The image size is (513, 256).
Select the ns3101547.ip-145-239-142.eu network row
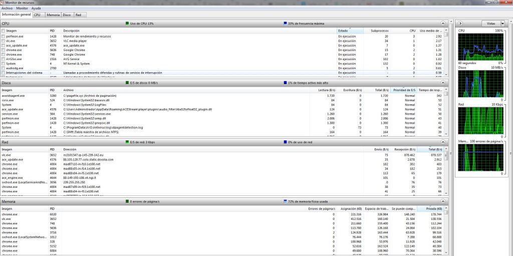click(222, 155)
